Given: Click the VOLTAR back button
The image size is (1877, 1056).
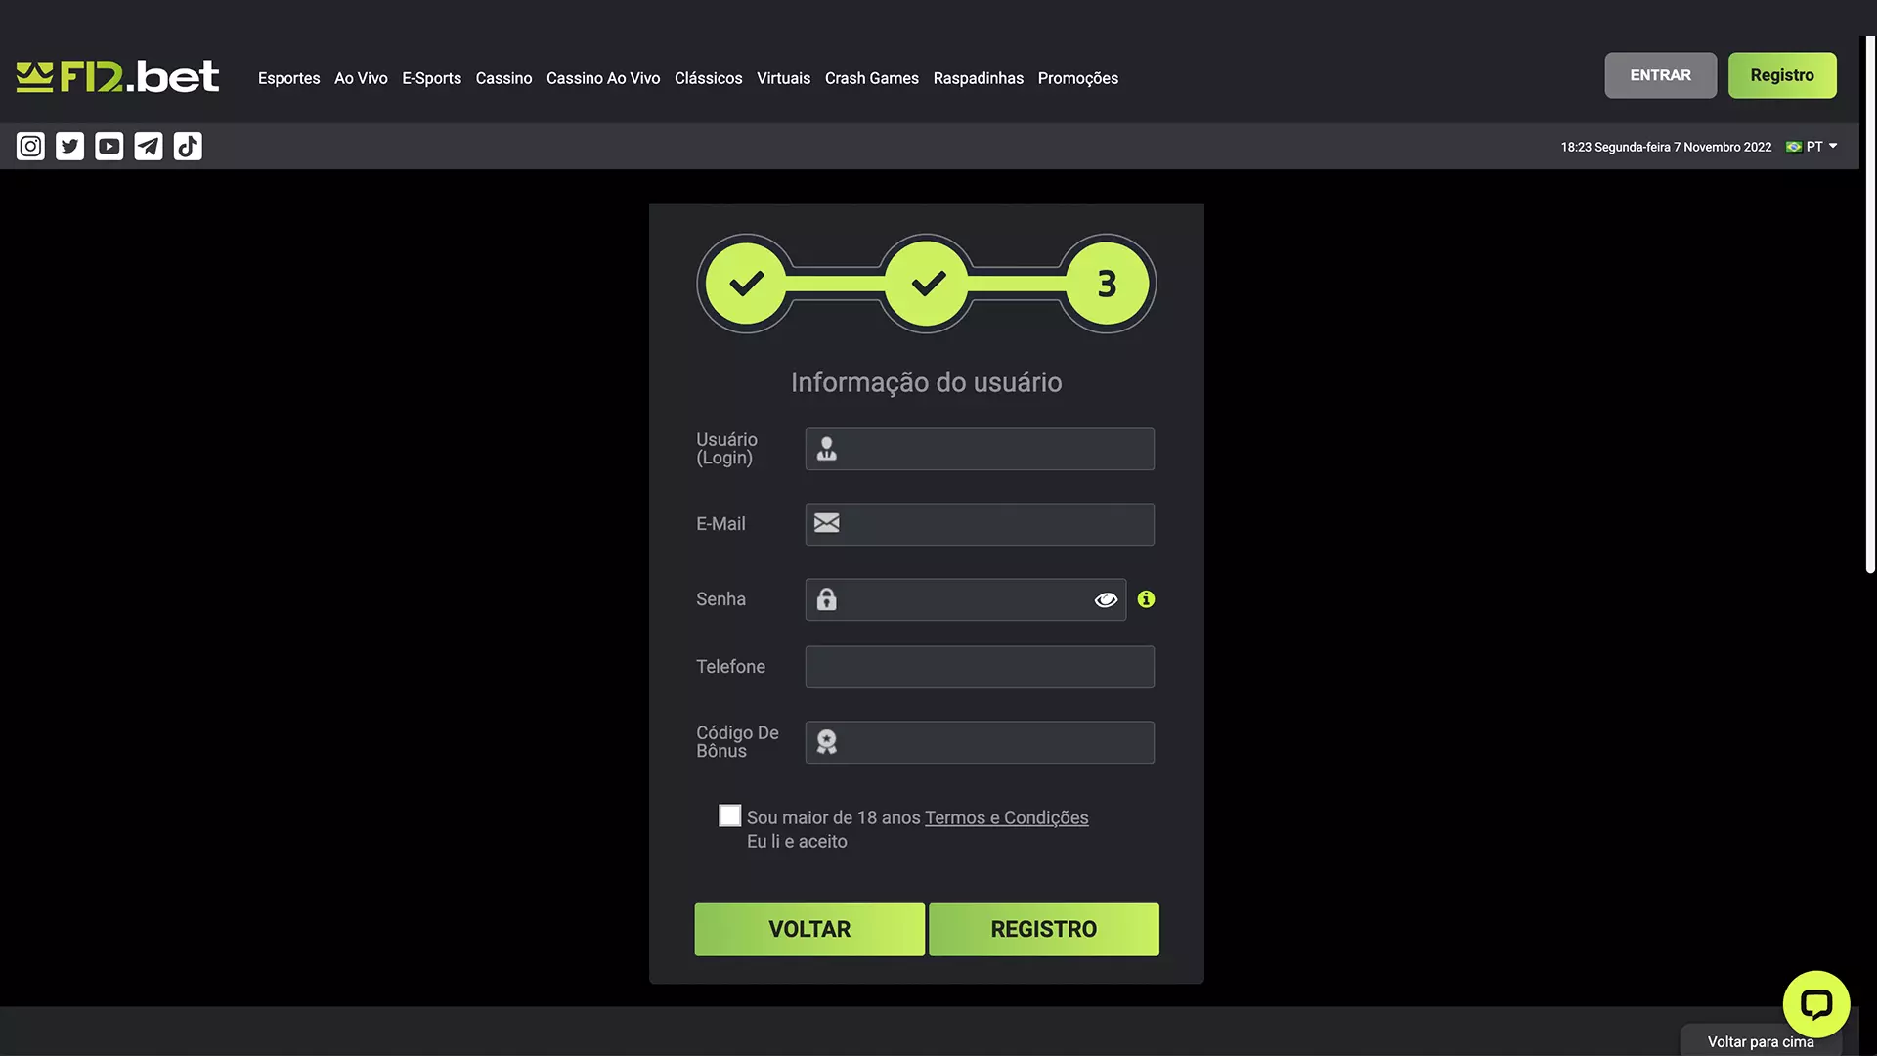Looking at the screenshot, I should click(809, 928).
